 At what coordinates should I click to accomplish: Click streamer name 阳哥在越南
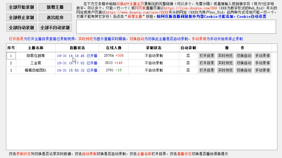click(36, 55)
